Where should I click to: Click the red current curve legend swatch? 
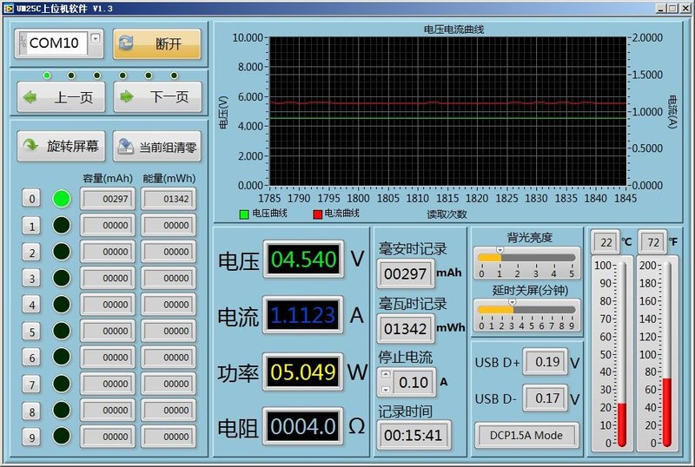(x=317, y=214)
